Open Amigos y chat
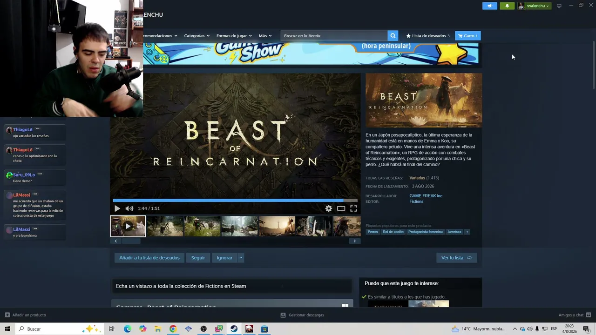 (x=575, y=315)
